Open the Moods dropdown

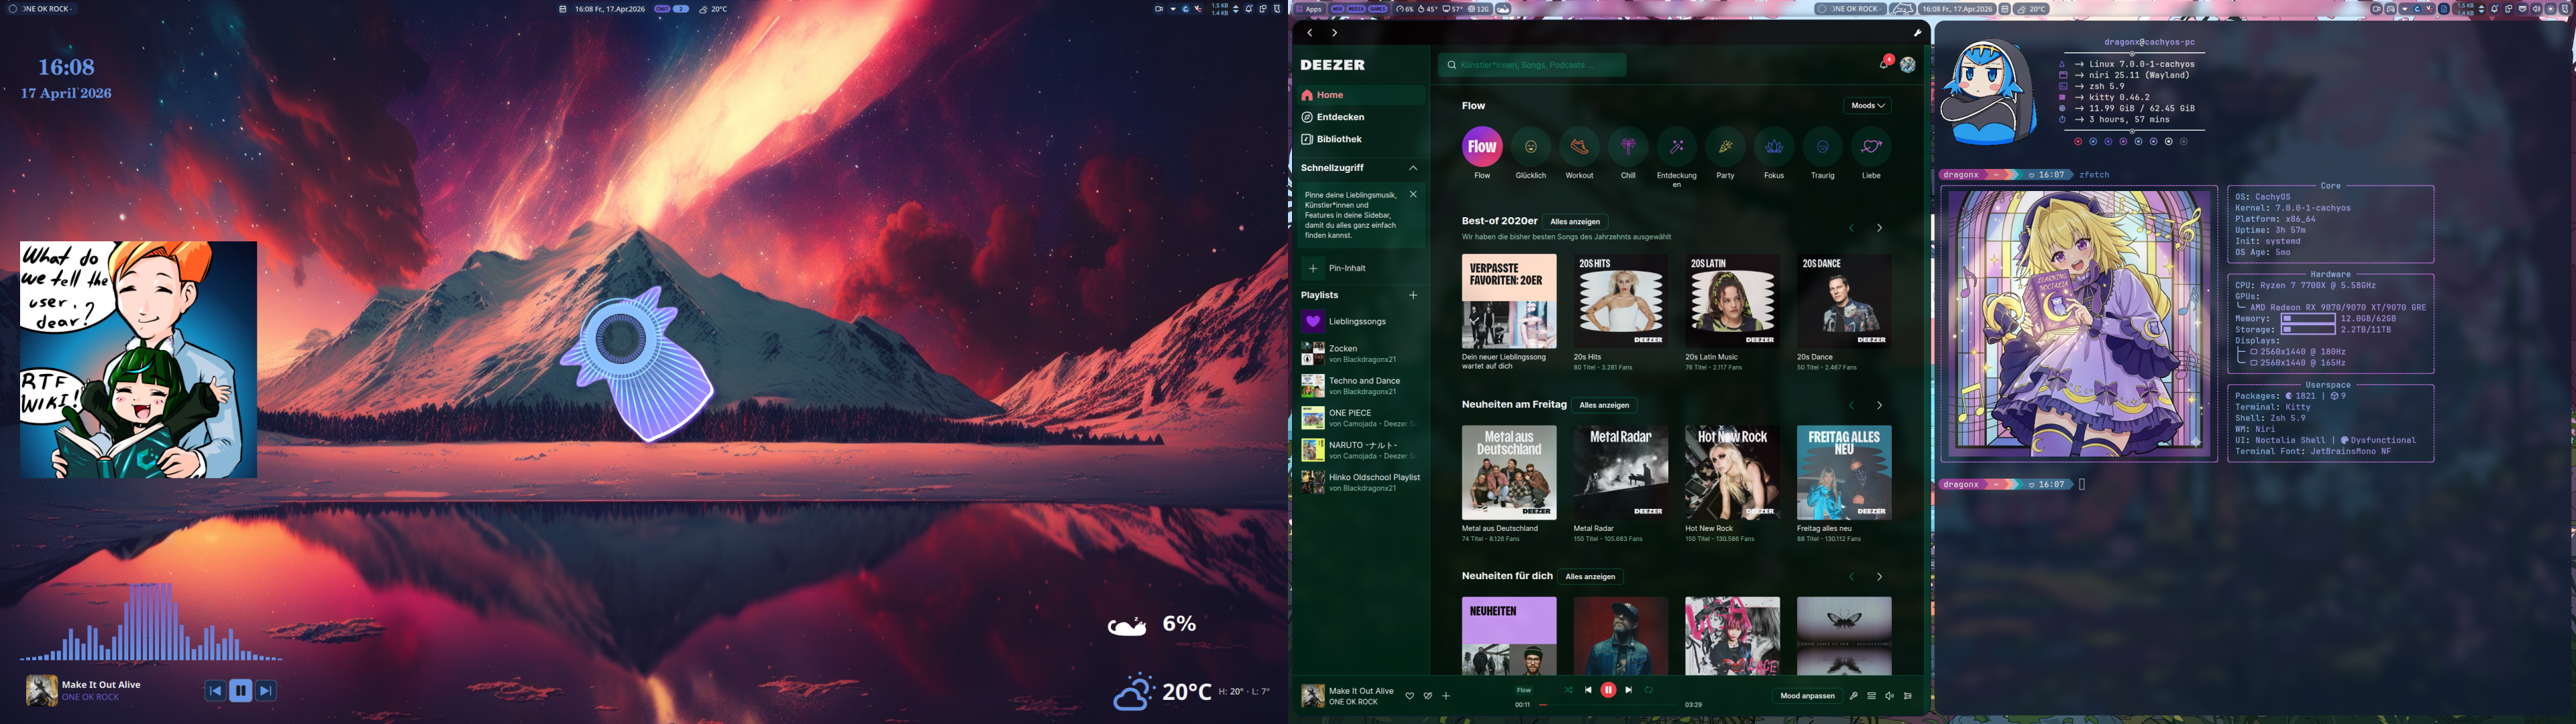point(1866,105)
